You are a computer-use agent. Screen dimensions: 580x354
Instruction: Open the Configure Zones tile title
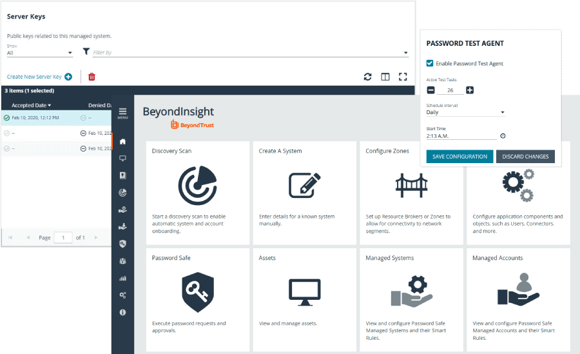point(387,151)
